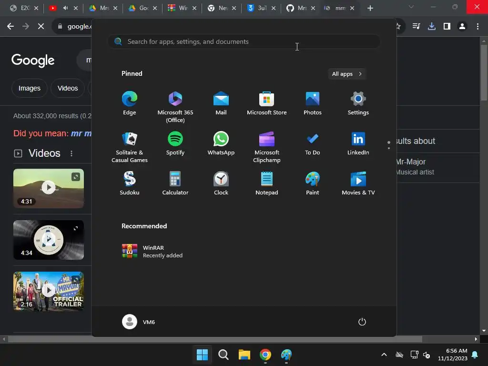Open Chrome three-dot menu
This screenshot has width=488, height=366.
[x=478, y=27]
